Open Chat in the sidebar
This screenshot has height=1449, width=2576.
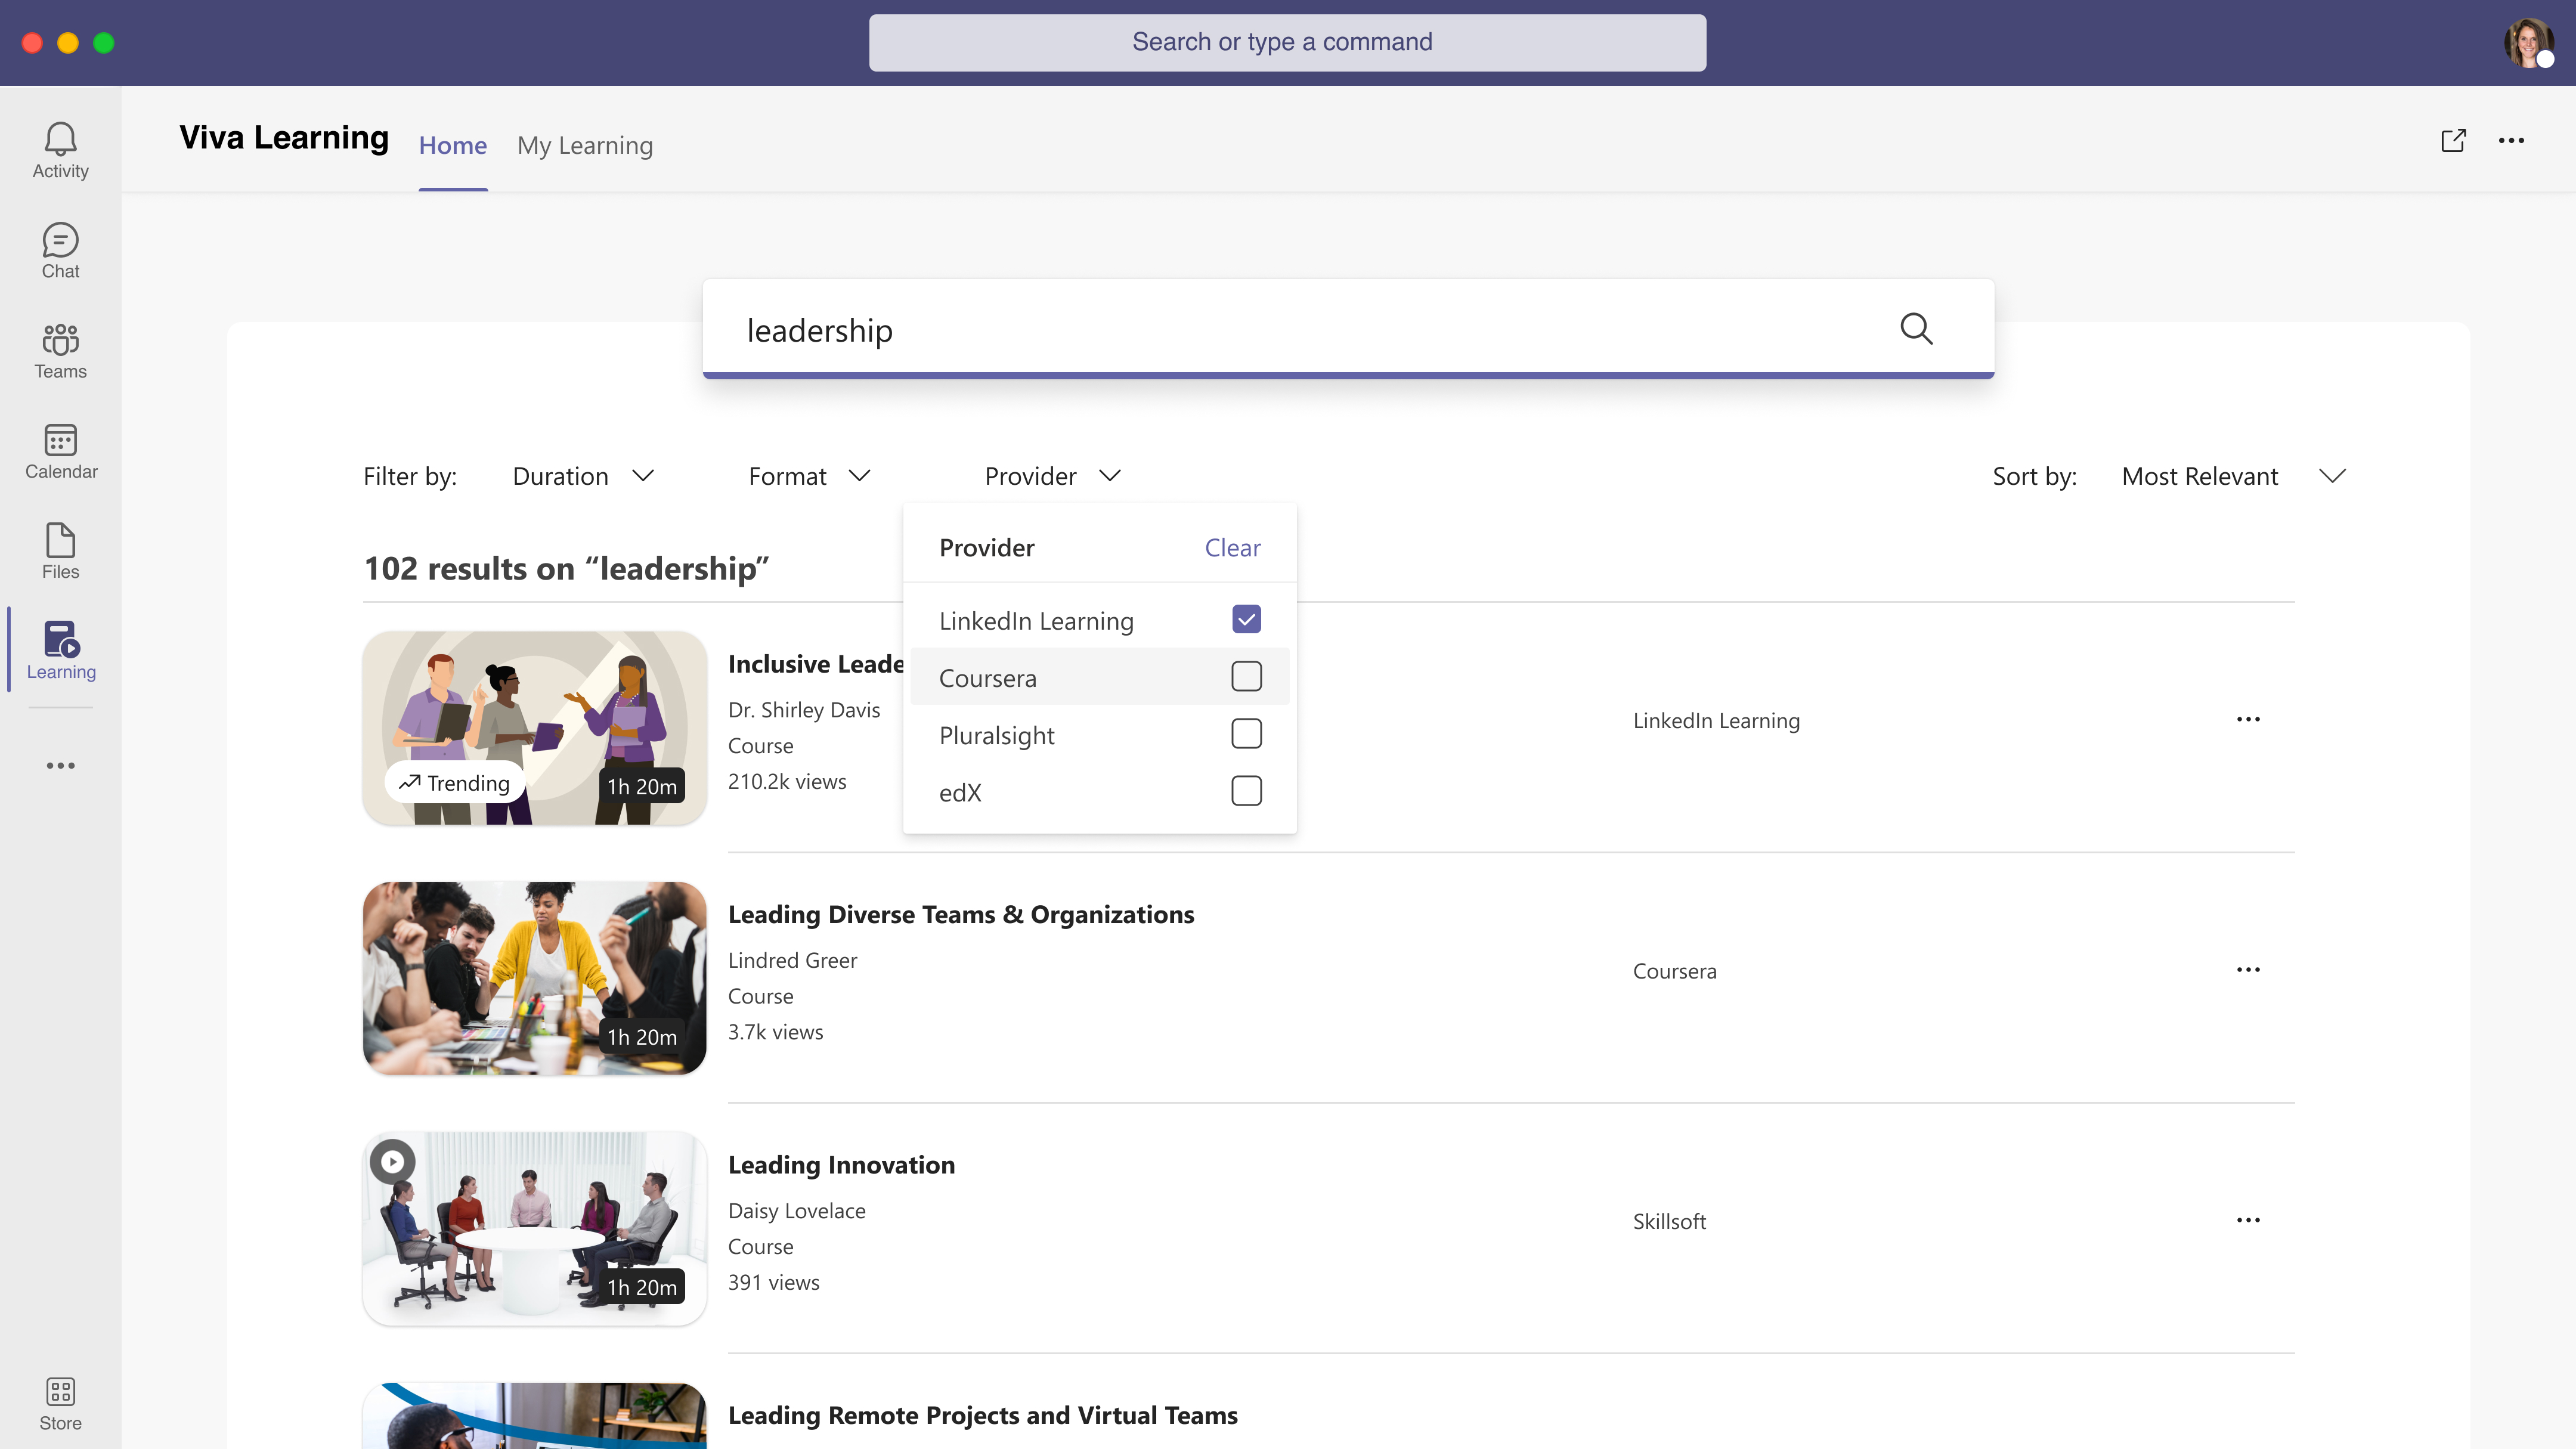pyautogui.click(x=60, y=251)
